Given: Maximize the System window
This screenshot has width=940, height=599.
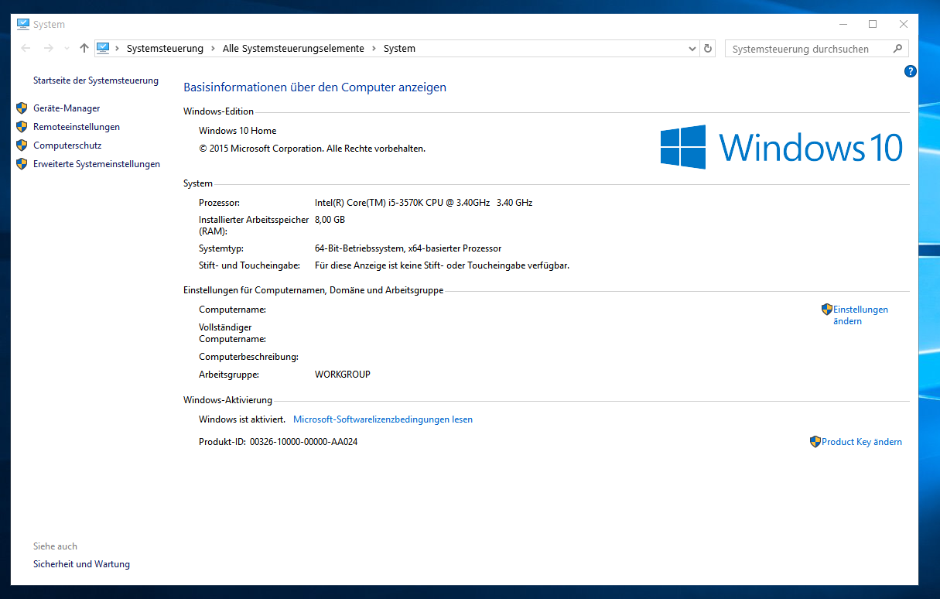Looking at the screenshot, I should pos(873,24).
